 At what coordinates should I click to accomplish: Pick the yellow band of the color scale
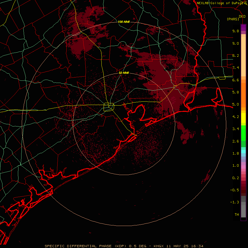[x=243, y=118]
